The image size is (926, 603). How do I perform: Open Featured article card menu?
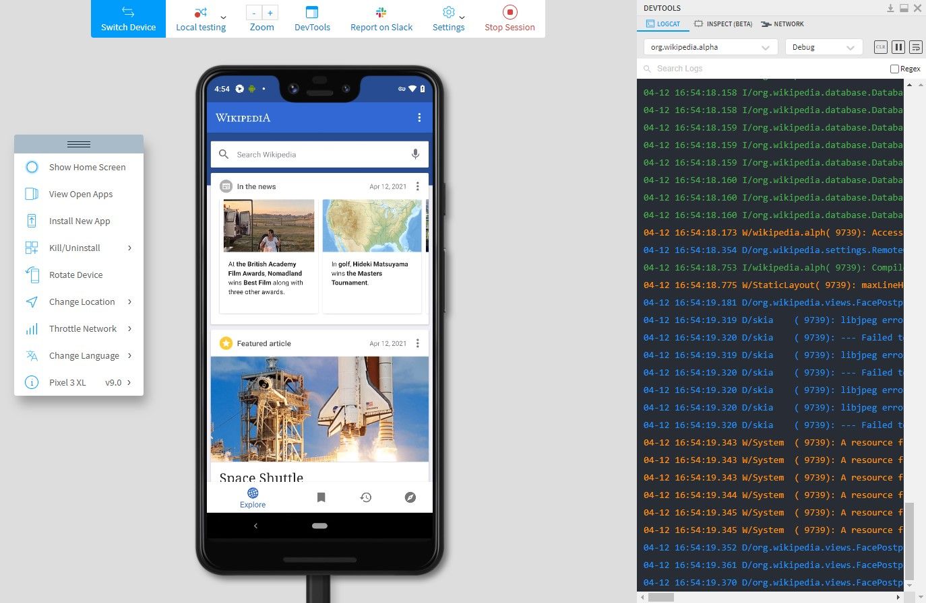tap(417, 343)
